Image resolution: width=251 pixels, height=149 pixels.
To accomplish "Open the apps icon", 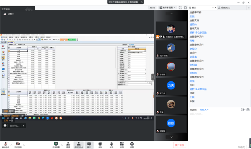I will pyautogui.click(x=121, y=144).
